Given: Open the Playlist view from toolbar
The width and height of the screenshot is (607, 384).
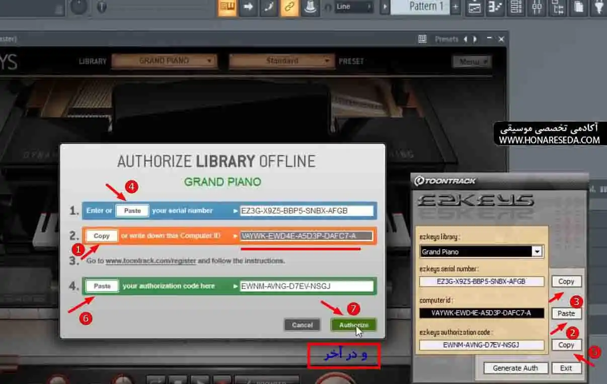Looking at the screenshot, I should click(x=474, y=7).
